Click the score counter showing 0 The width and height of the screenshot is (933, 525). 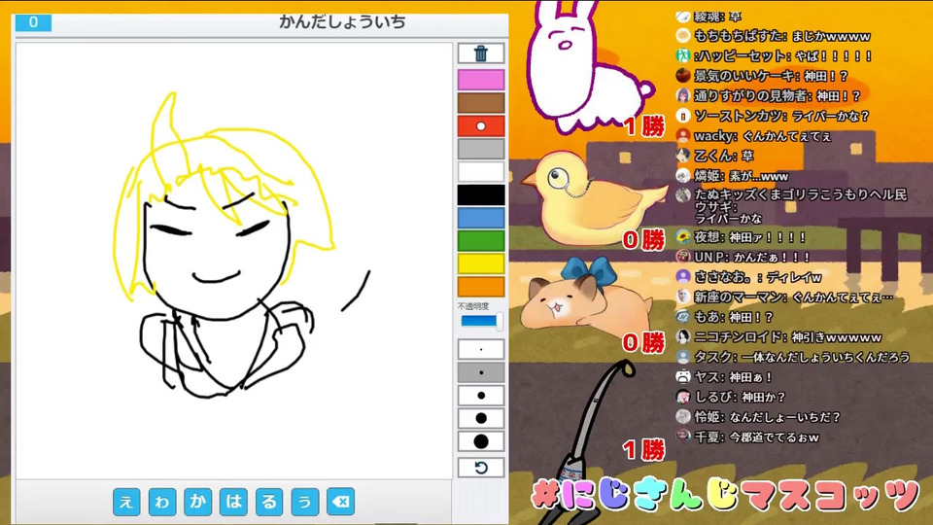[33, 22]
